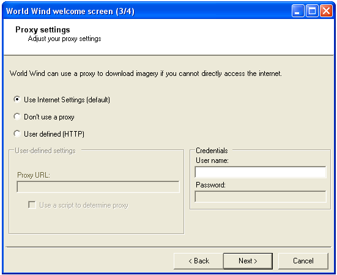Click the Credentials group box label

coord(212,151)
